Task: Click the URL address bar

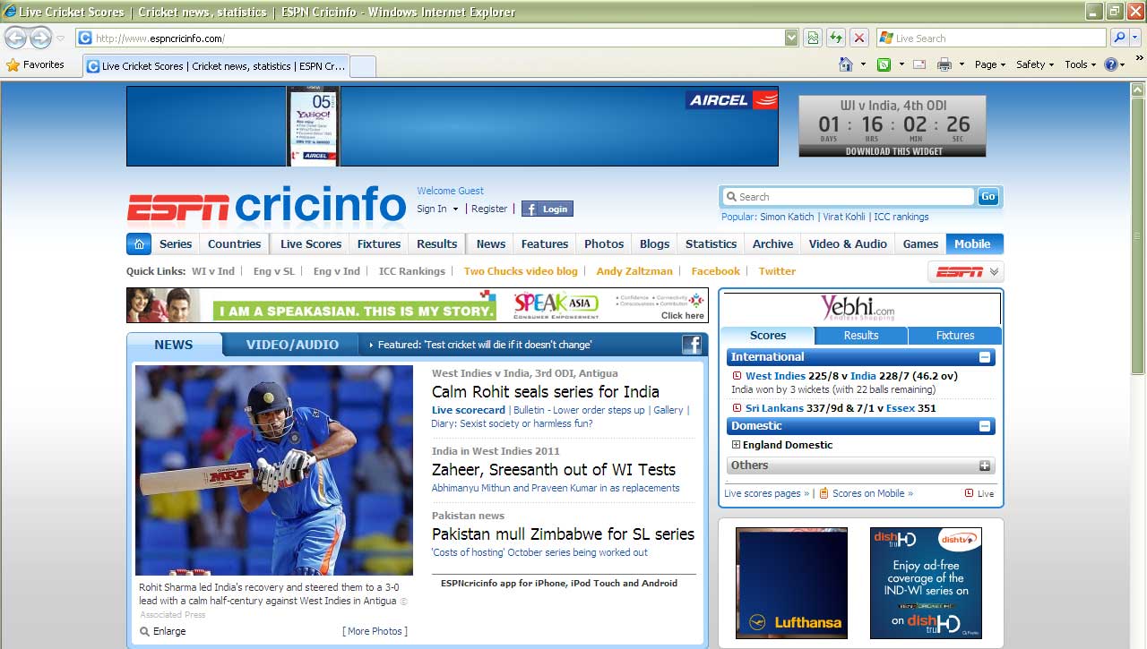Action: (x=430, y=38)
